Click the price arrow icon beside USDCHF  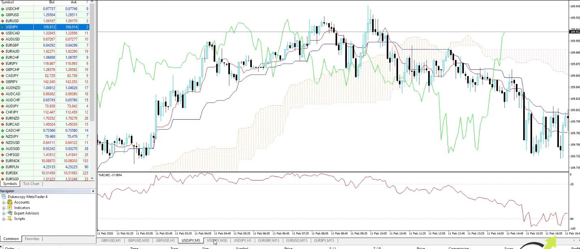pos(3,9)
